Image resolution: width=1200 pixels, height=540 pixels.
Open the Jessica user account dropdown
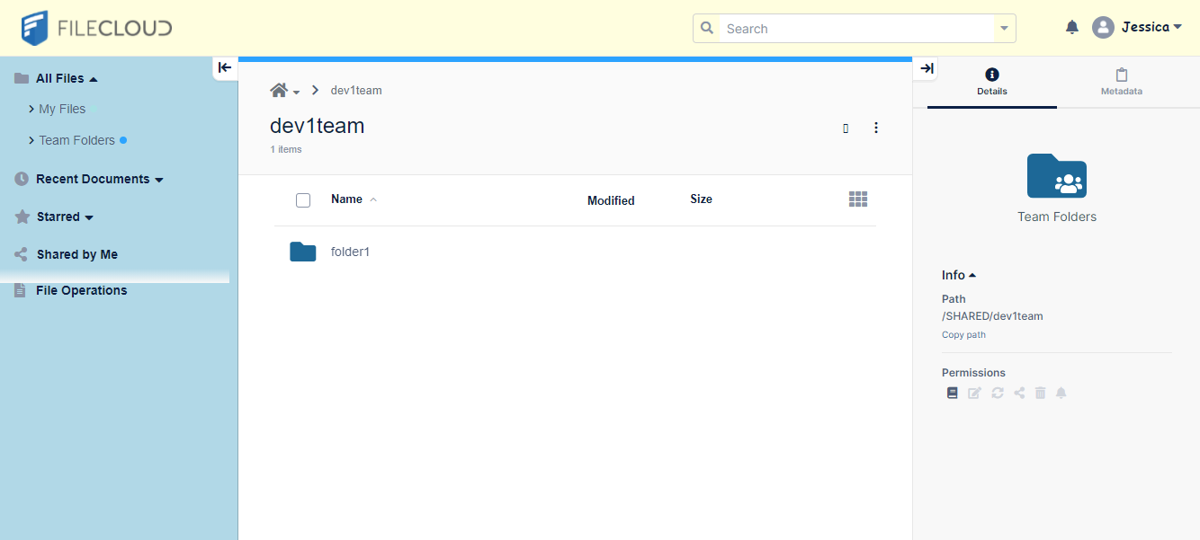coord(1137,28)
